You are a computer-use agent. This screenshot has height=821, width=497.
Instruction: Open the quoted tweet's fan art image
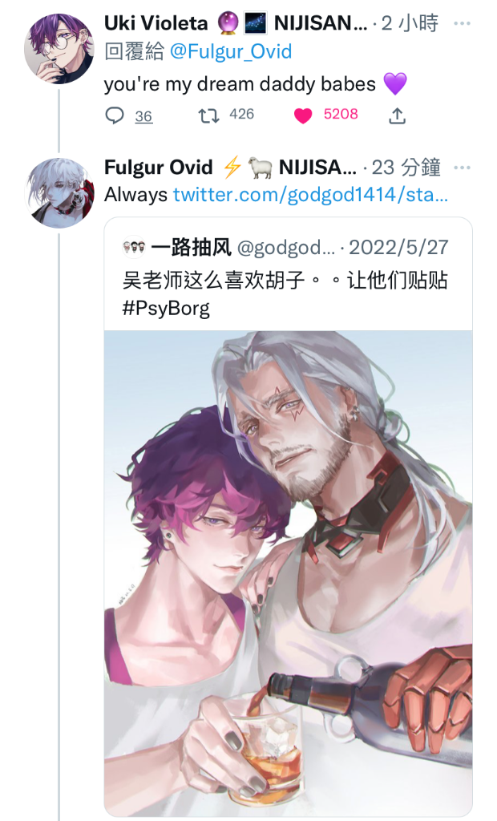click(288, 573)
